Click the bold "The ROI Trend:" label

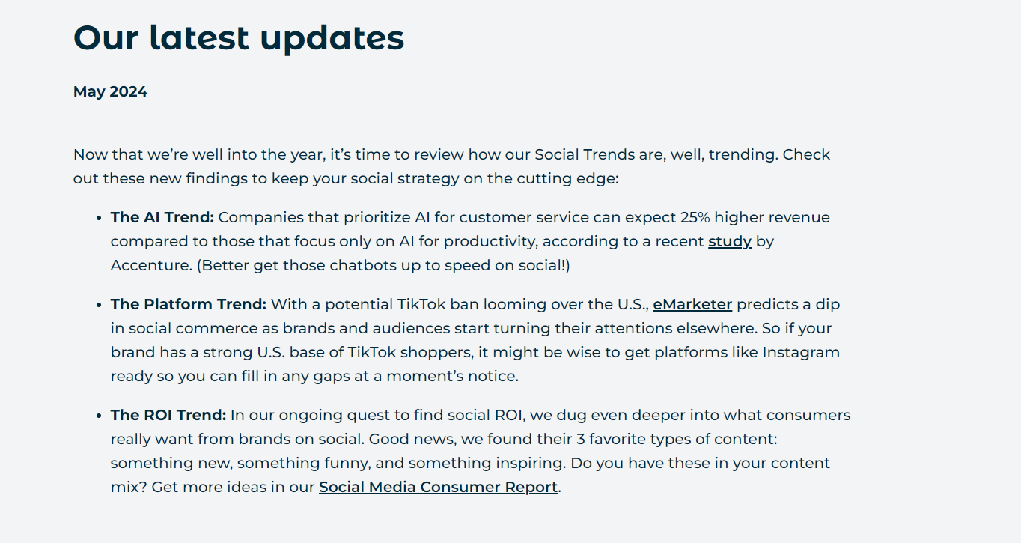pos(168,416)
